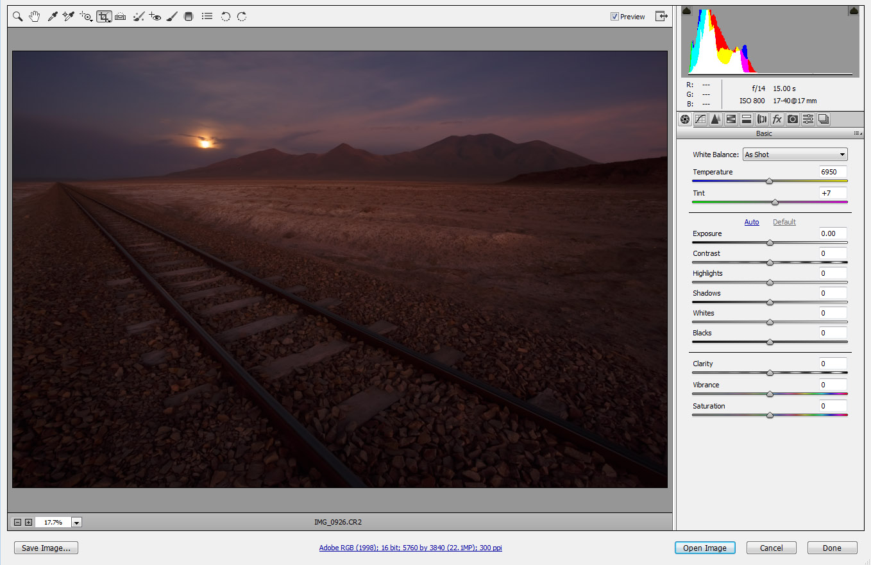Open workflow options Adobe RGB link
This screenshot has height=565, width=871.
click(410, 548)
